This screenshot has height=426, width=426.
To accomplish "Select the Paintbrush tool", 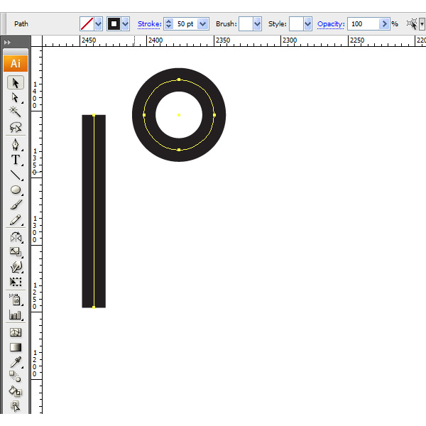I will 16,205.
